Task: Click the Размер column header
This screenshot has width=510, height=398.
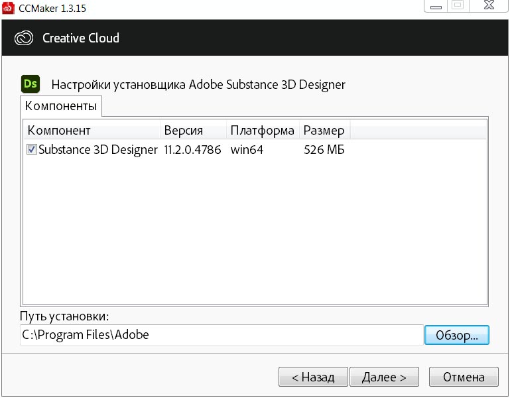Action: pyautogui.click(x=324, y=130)
